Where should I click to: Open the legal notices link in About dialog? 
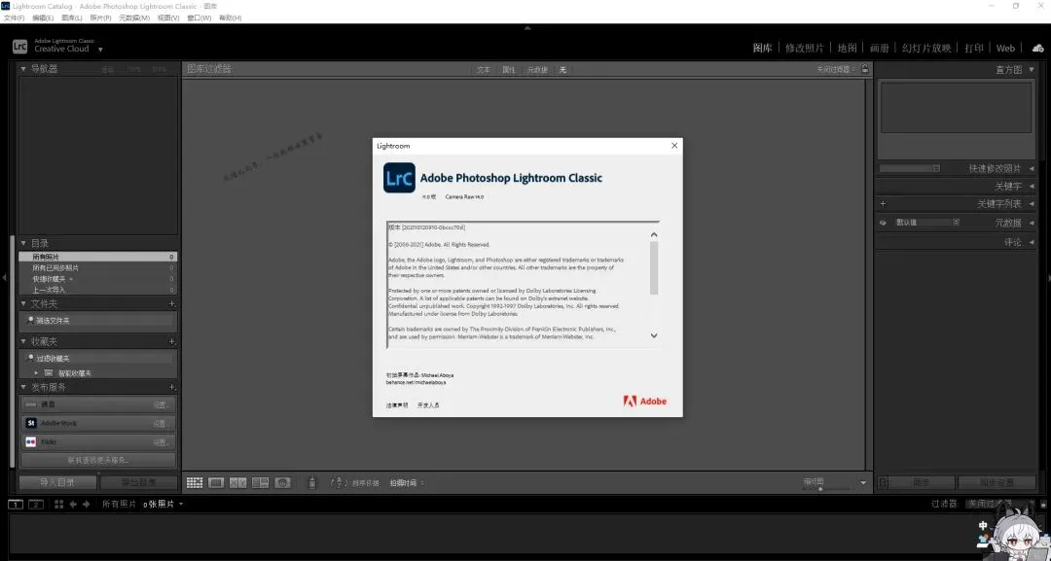point(397,405)
